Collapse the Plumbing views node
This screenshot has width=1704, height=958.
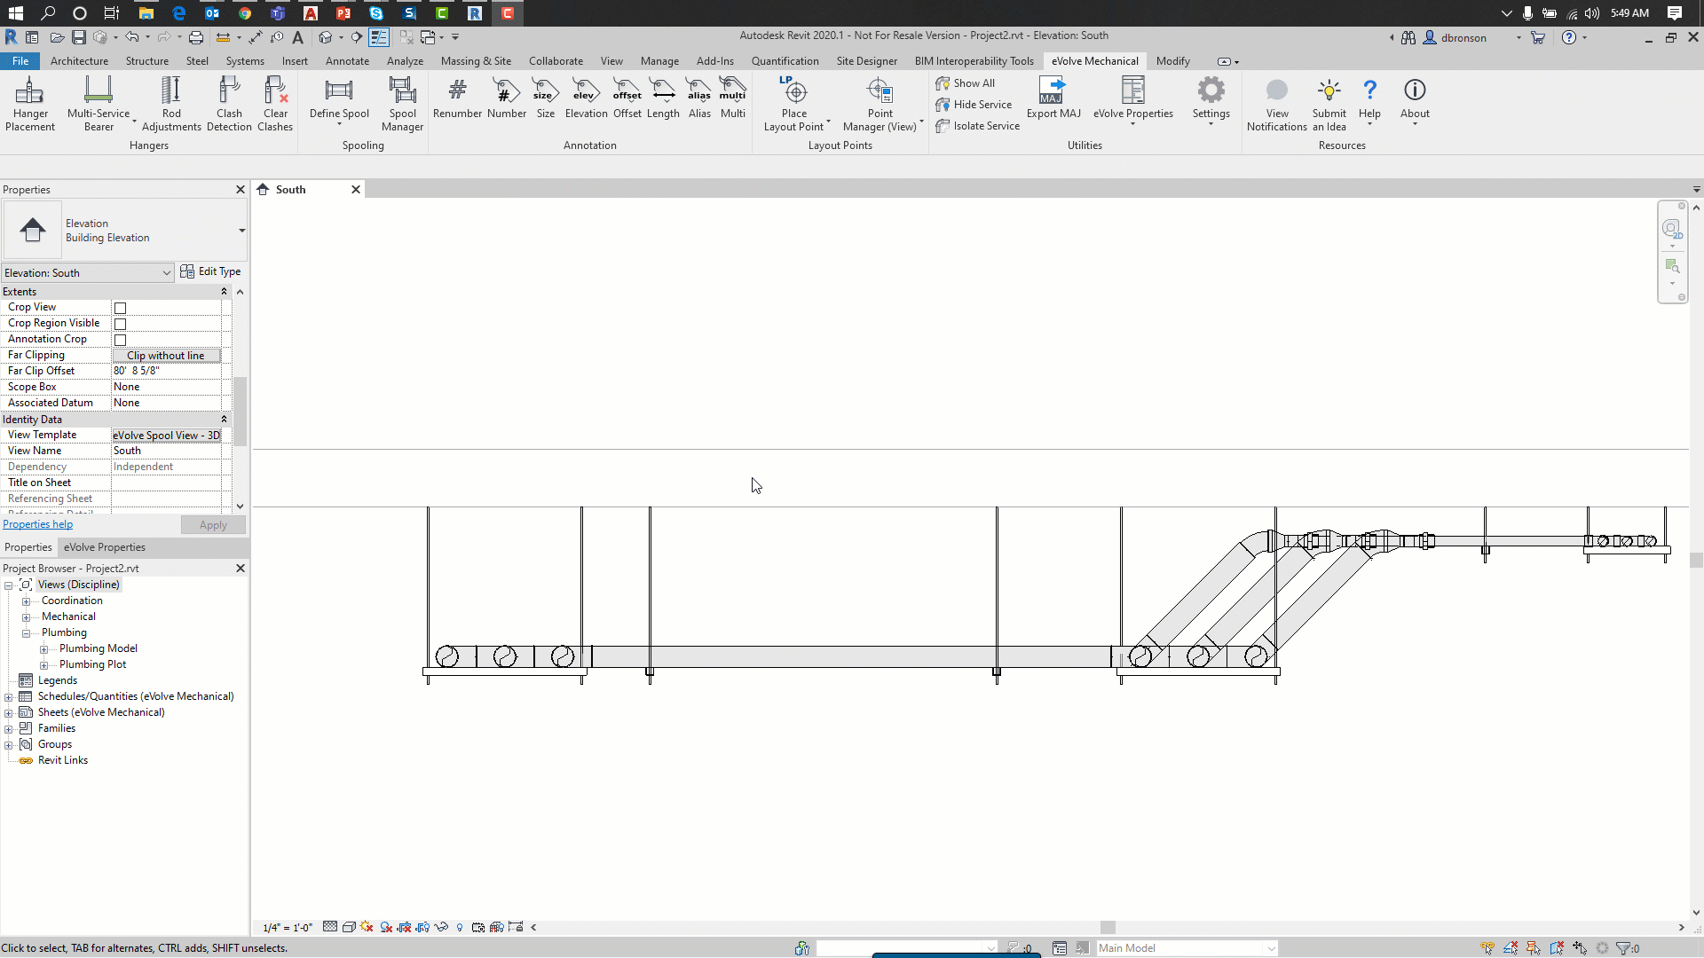click(26, 633)
